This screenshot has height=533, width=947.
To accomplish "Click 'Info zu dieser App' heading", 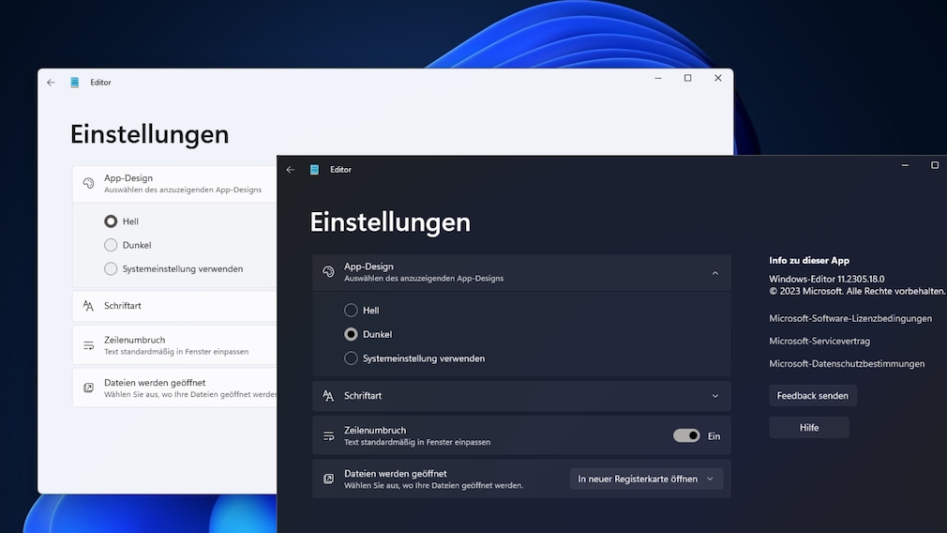I will click(809, 261).
